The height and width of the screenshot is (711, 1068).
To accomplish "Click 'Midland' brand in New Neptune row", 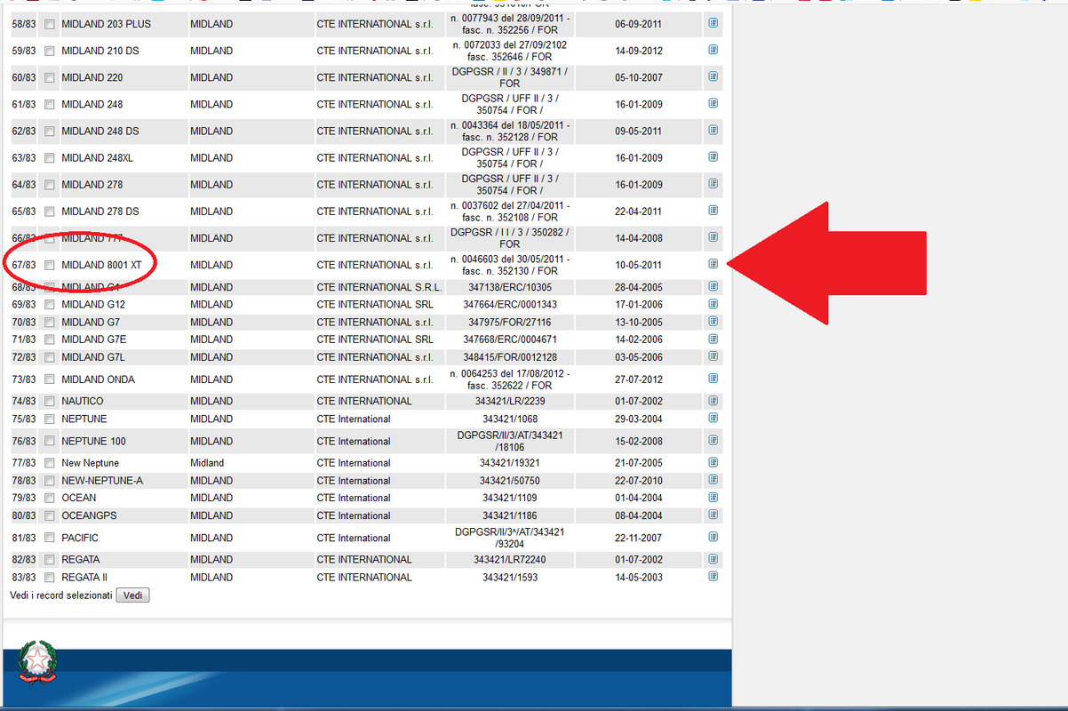I will click(207, 463).
